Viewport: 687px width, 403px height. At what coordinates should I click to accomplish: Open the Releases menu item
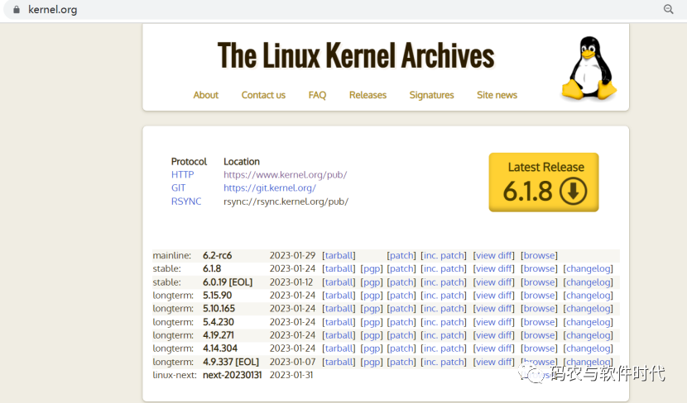[x=368, y=95]
